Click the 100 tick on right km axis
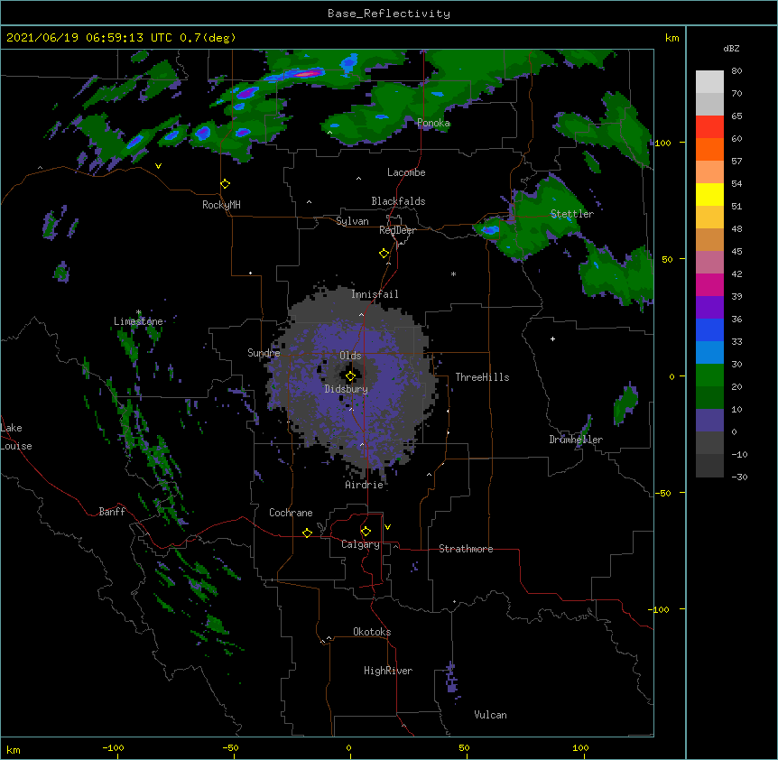 662,143
